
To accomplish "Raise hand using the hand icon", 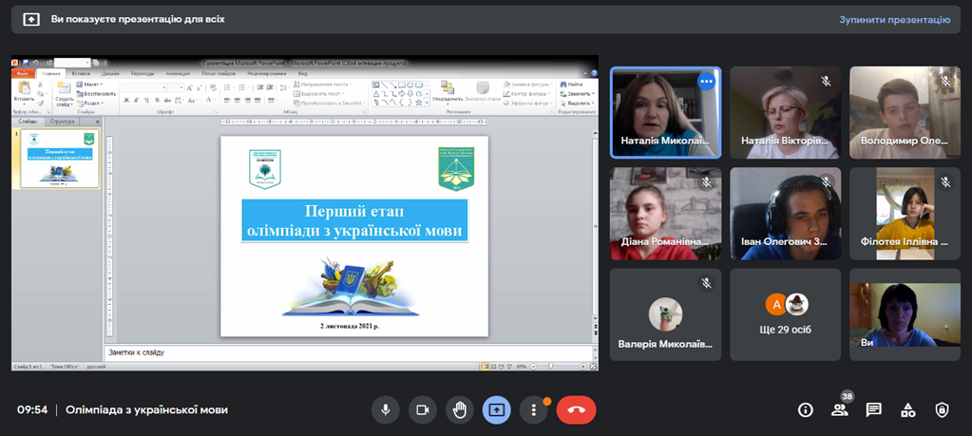I will 460,409.
